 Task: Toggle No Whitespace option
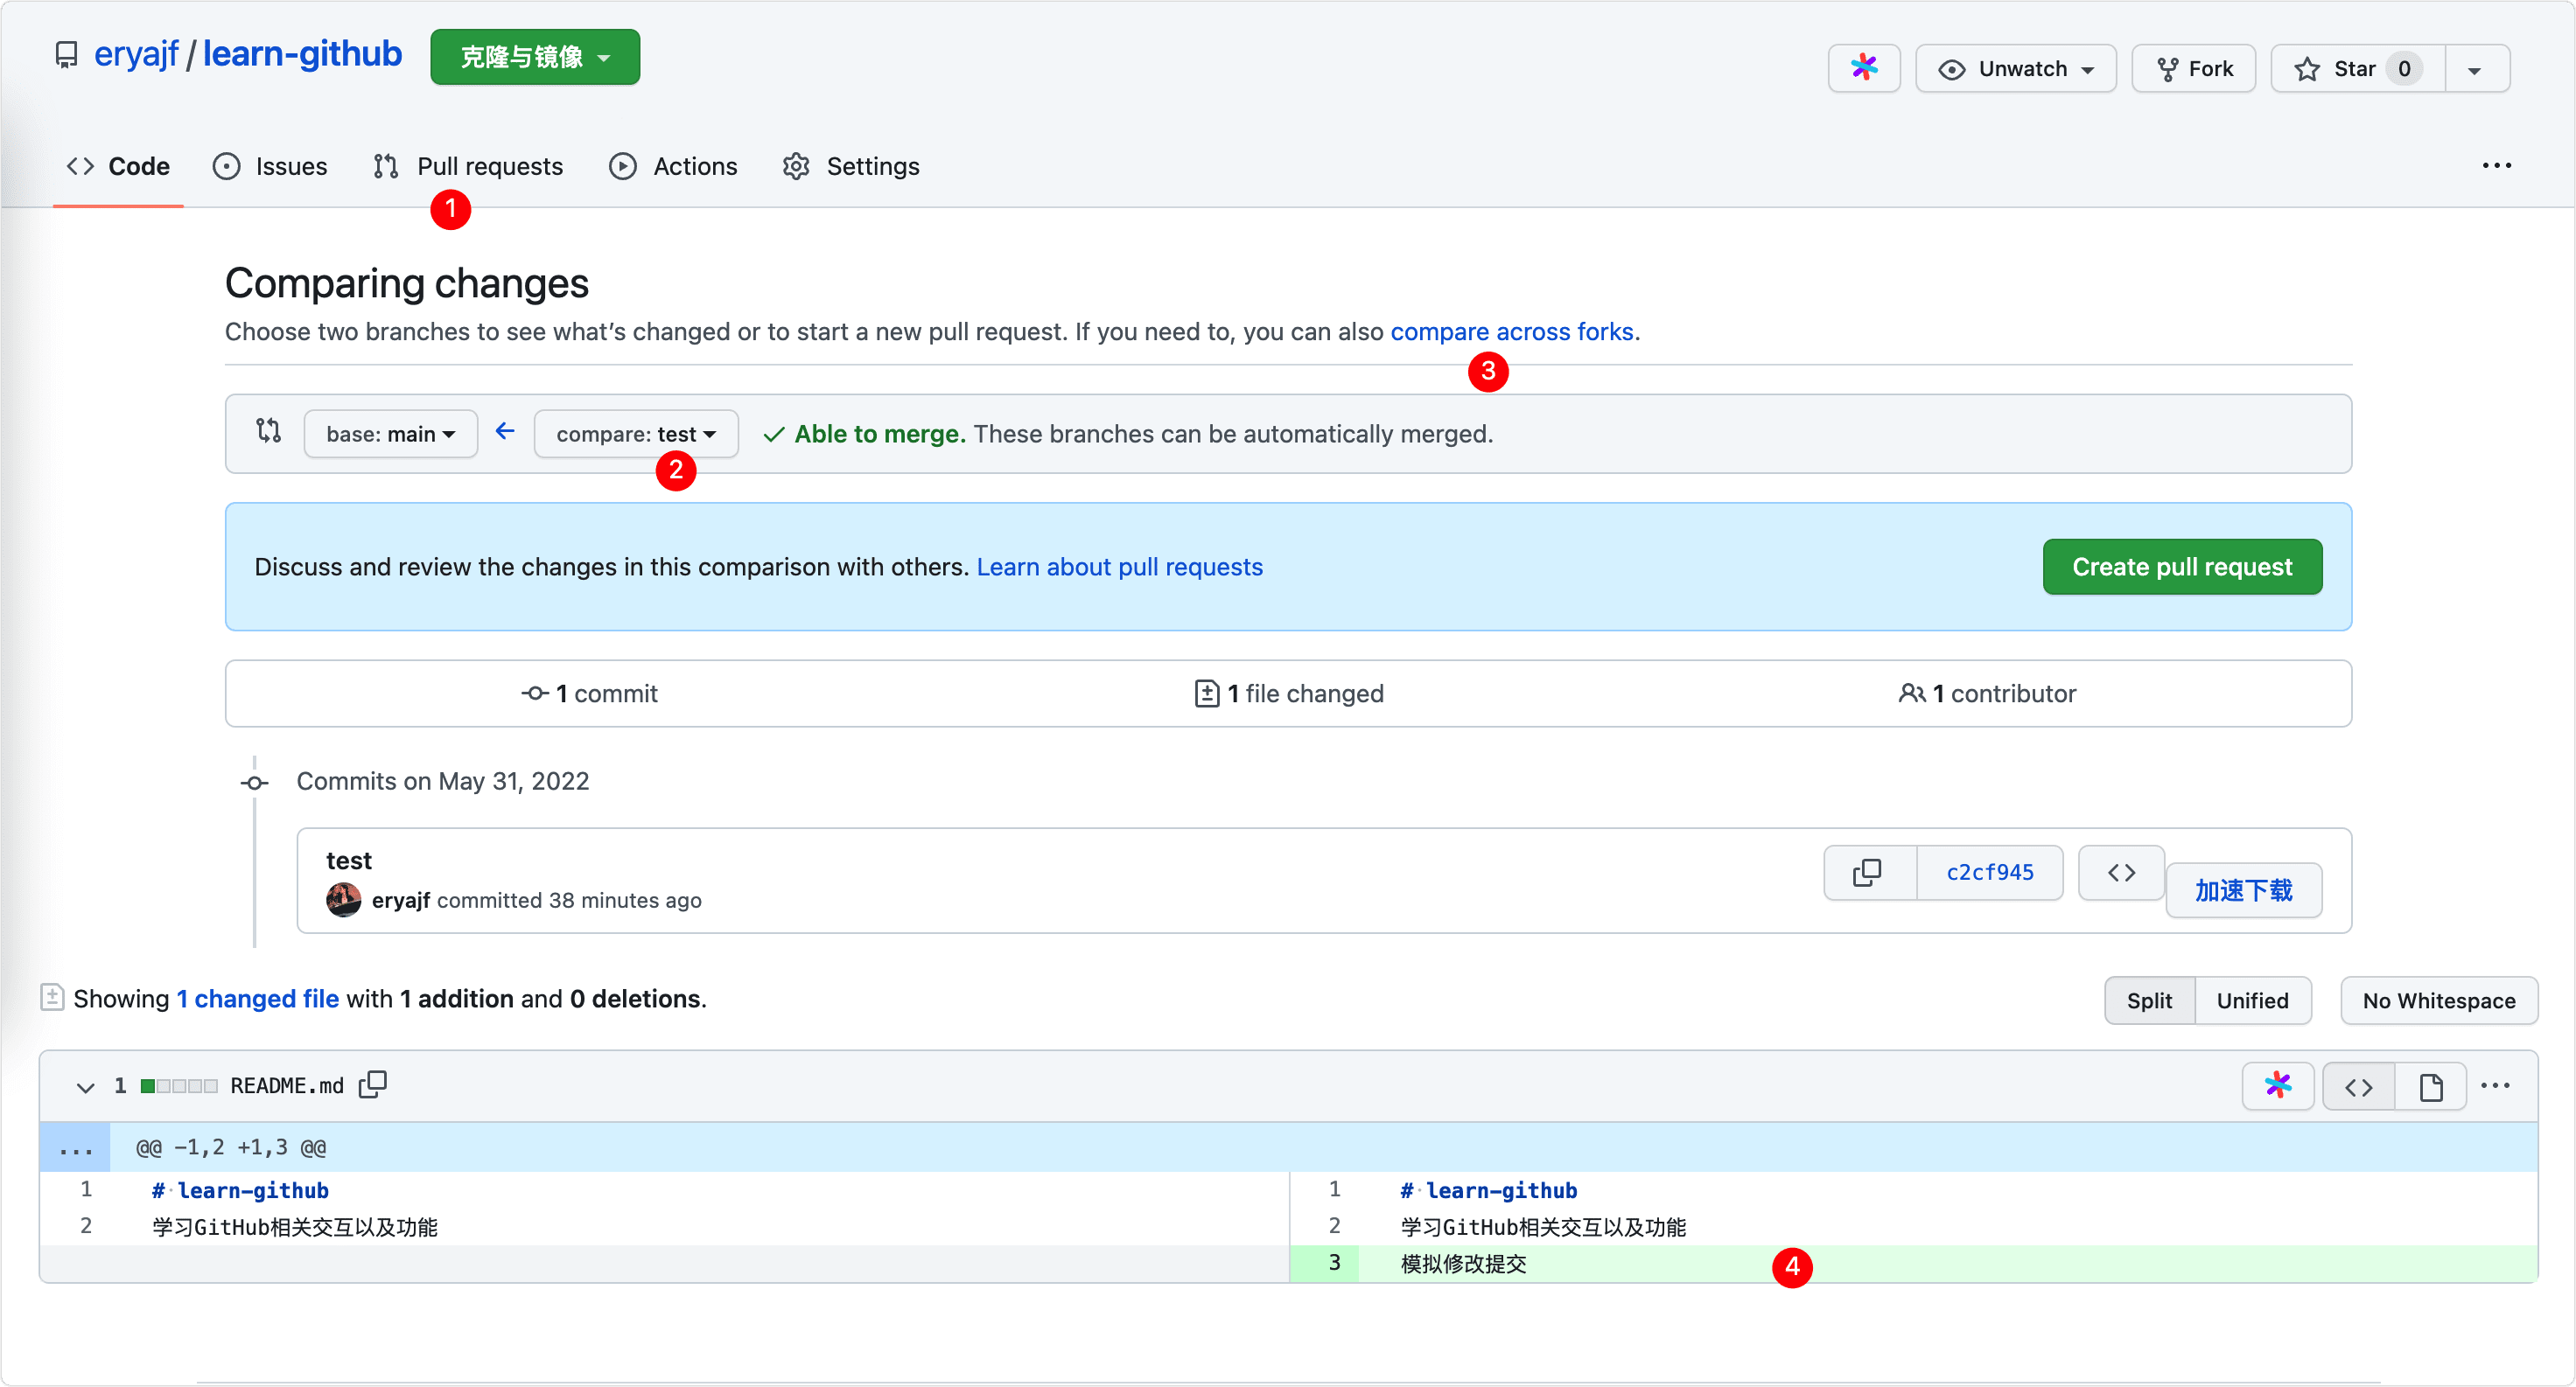(2438, 1000)
